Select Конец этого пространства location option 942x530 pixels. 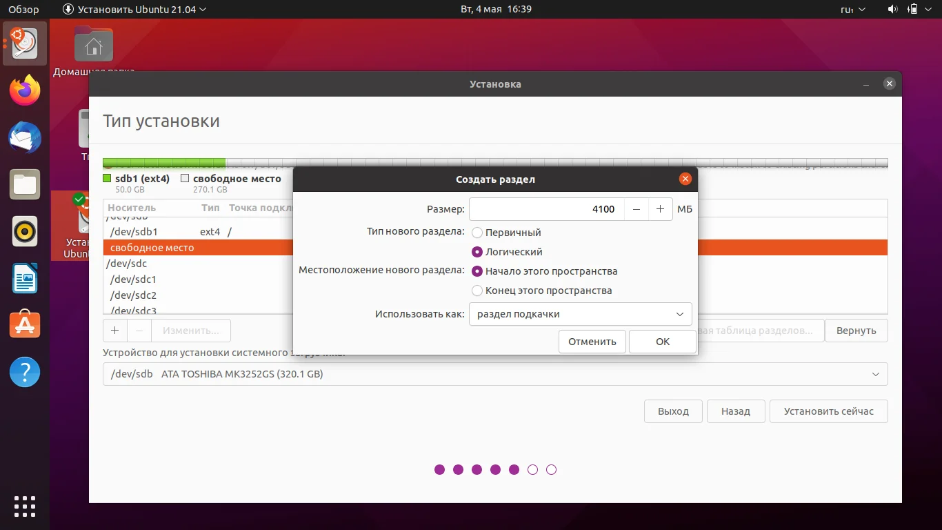pyautogui.click(x=477, y=291)
